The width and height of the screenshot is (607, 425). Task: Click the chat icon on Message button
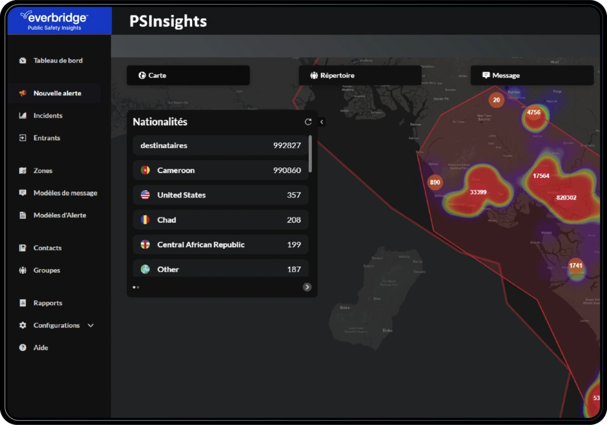tap(486, 75)
